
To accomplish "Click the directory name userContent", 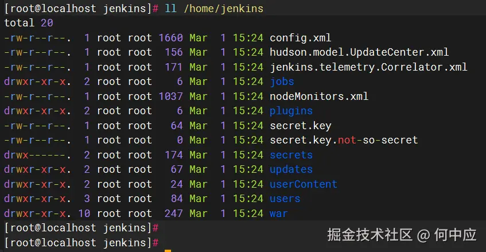I will (x=304, y=184).
